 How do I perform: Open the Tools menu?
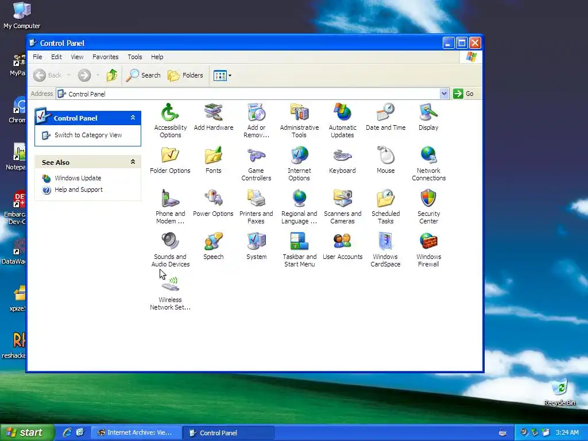[134, 57]
